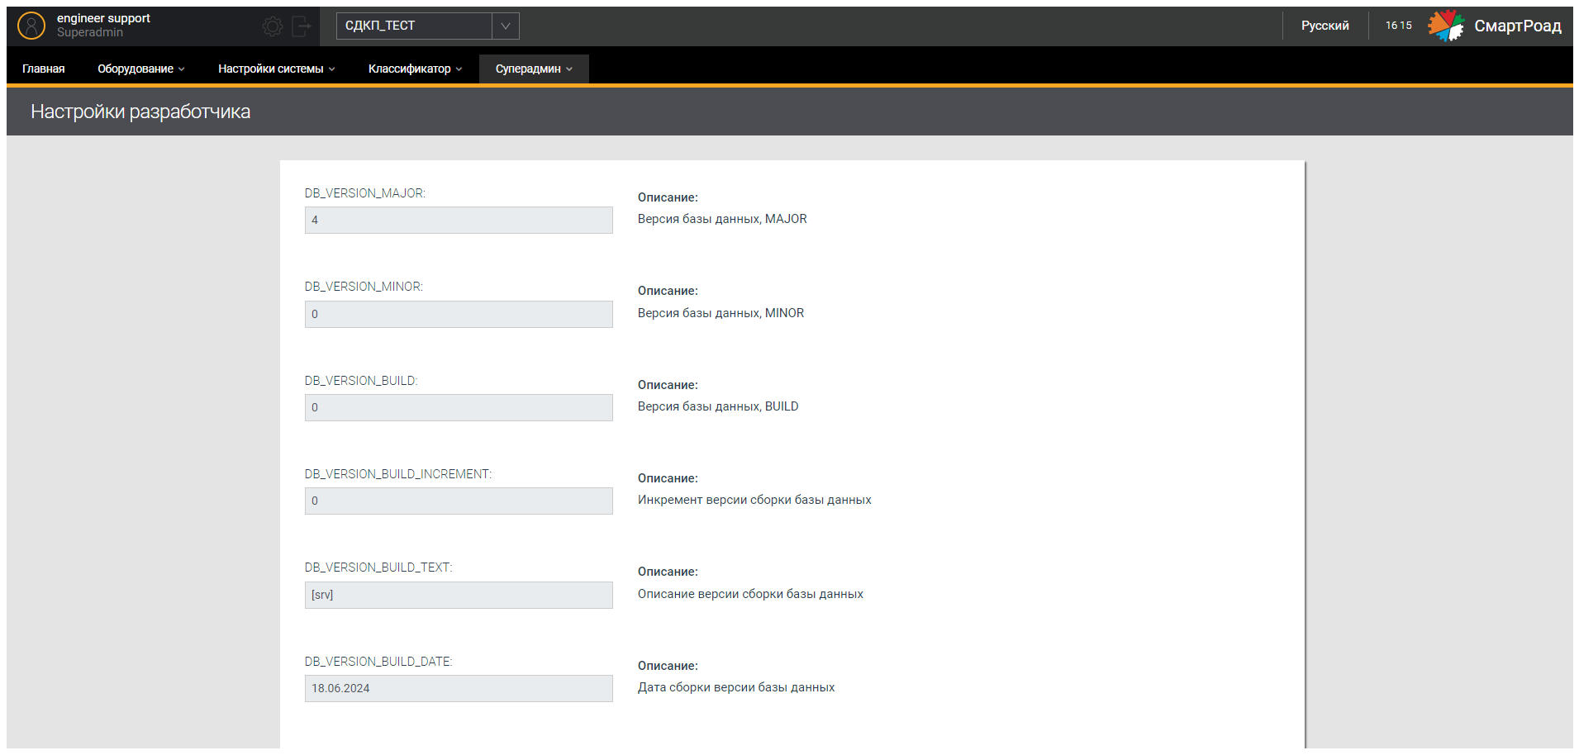Expand the Оборудование menu
The height and width of the screenshot is (755, 1579).
click(x=141, y=69)
